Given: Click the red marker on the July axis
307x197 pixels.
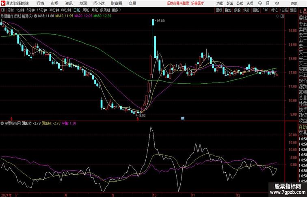Looking at the screenshot, I should (x=11, y=119).
